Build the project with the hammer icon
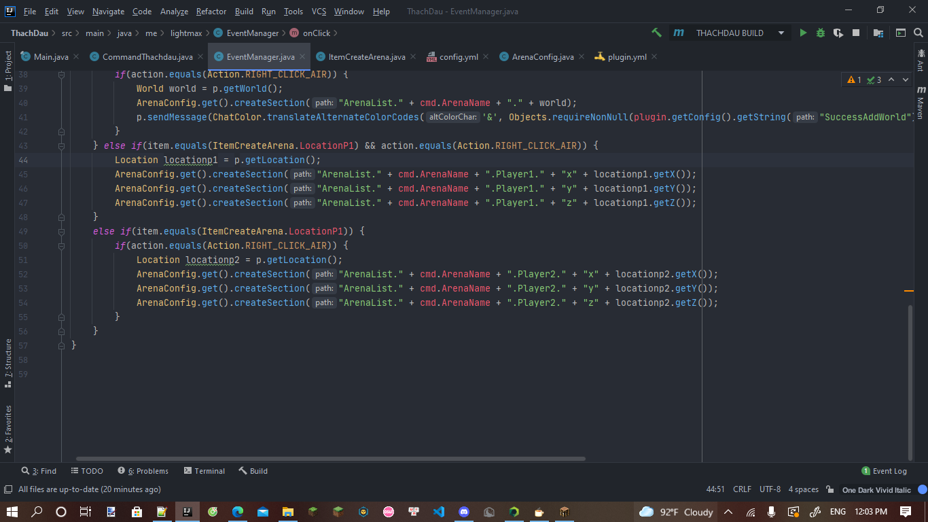Screen dimensions: 928x522 tap(656, 33)
